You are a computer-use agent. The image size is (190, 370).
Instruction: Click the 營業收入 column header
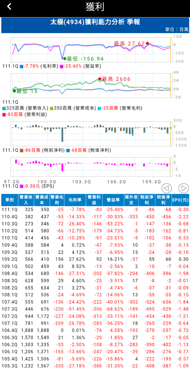point(26,200)
